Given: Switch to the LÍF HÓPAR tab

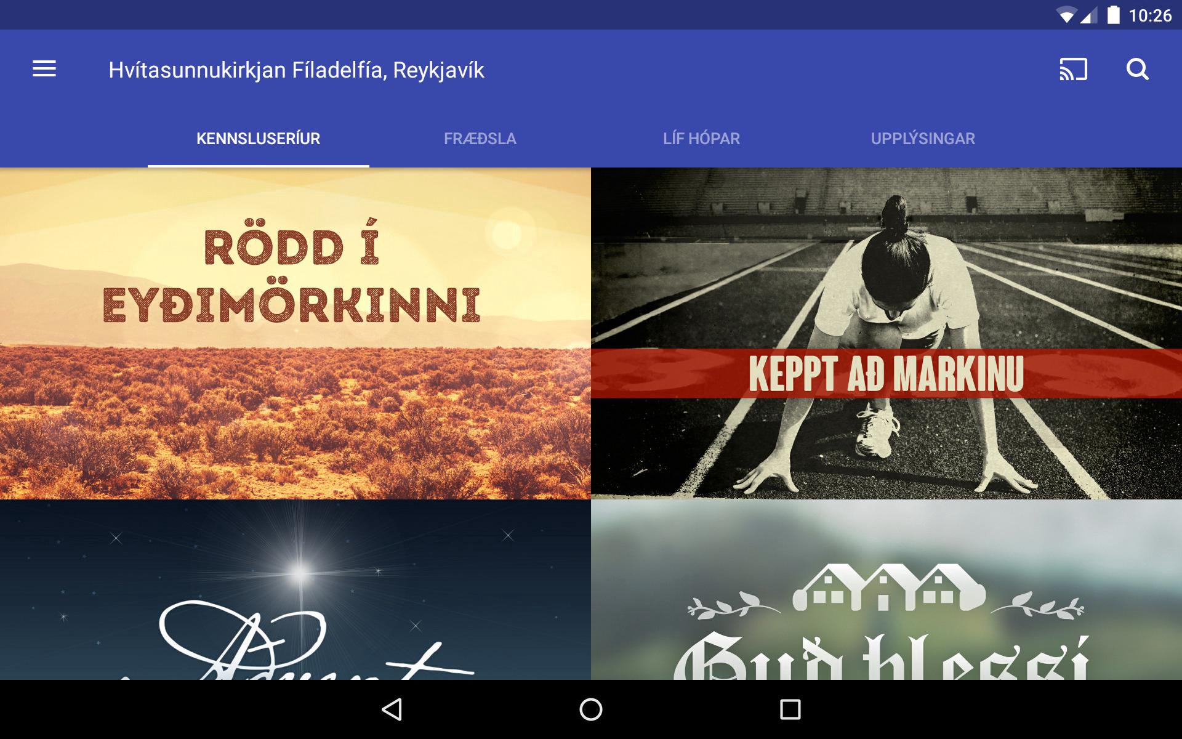Looking at the screenshot, I should click(x=702, y=139).
